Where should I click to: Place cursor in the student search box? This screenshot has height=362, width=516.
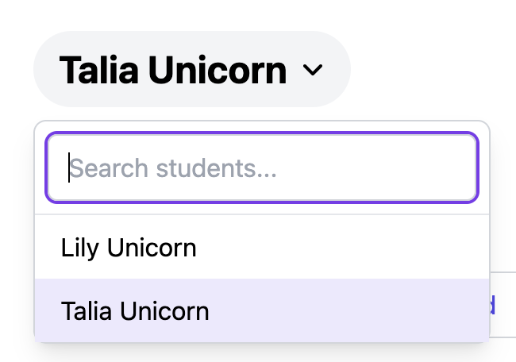[x=262, y=168]
